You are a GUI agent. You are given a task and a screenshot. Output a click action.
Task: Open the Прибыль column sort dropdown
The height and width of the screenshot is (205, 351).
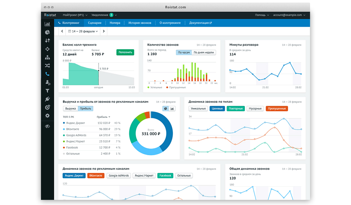103,117
